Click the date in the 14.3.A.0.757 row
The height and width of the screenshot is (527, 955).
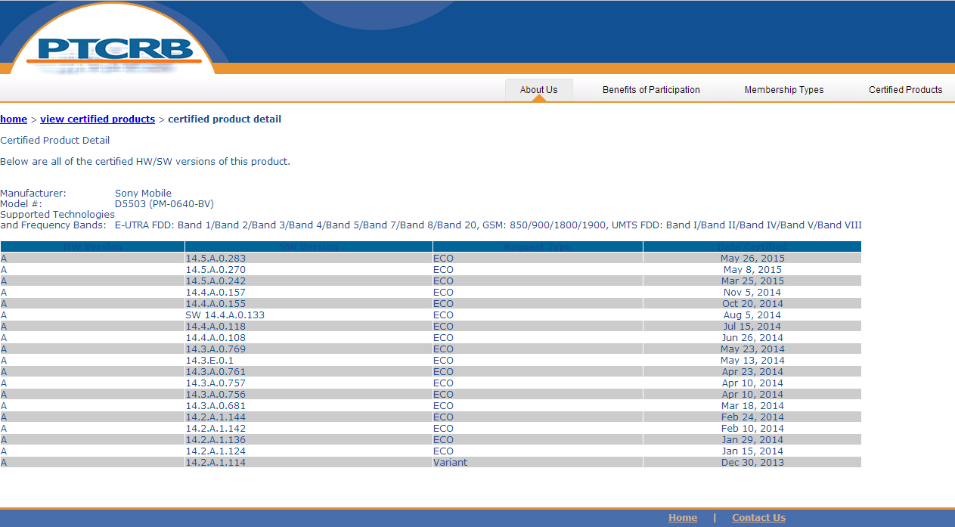[x=752, y=383]
